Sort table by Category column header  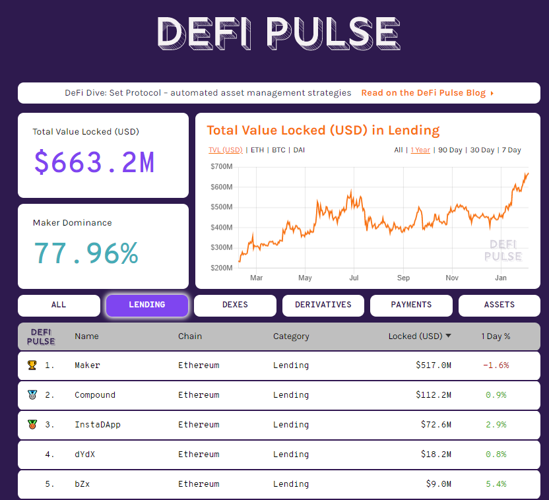[x=291, y=336]
